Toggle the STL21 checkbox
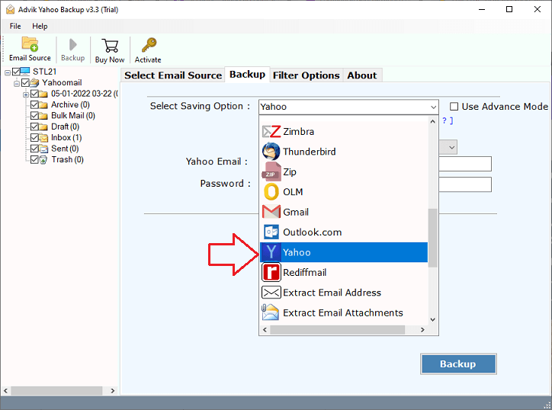552x410 pixels. [x=16, y=72]
